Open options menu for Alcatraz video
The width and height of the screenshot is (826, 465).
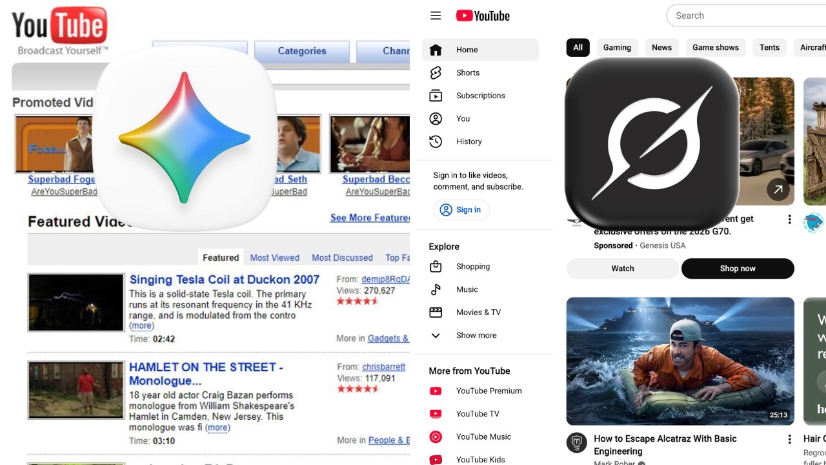789,439
